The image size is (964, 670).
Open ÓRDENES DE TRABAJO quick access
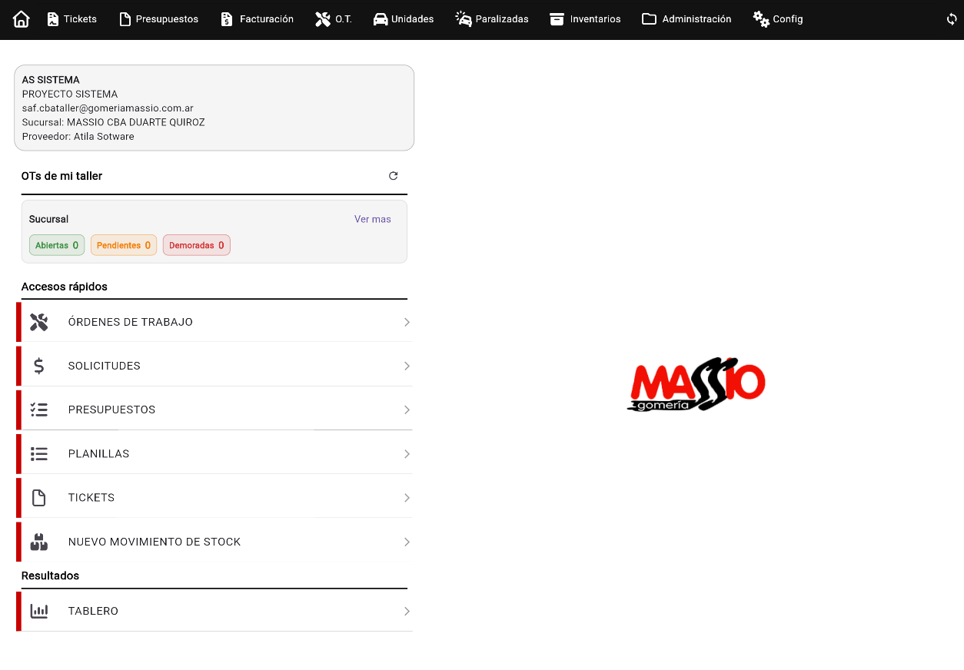[214, 322]
